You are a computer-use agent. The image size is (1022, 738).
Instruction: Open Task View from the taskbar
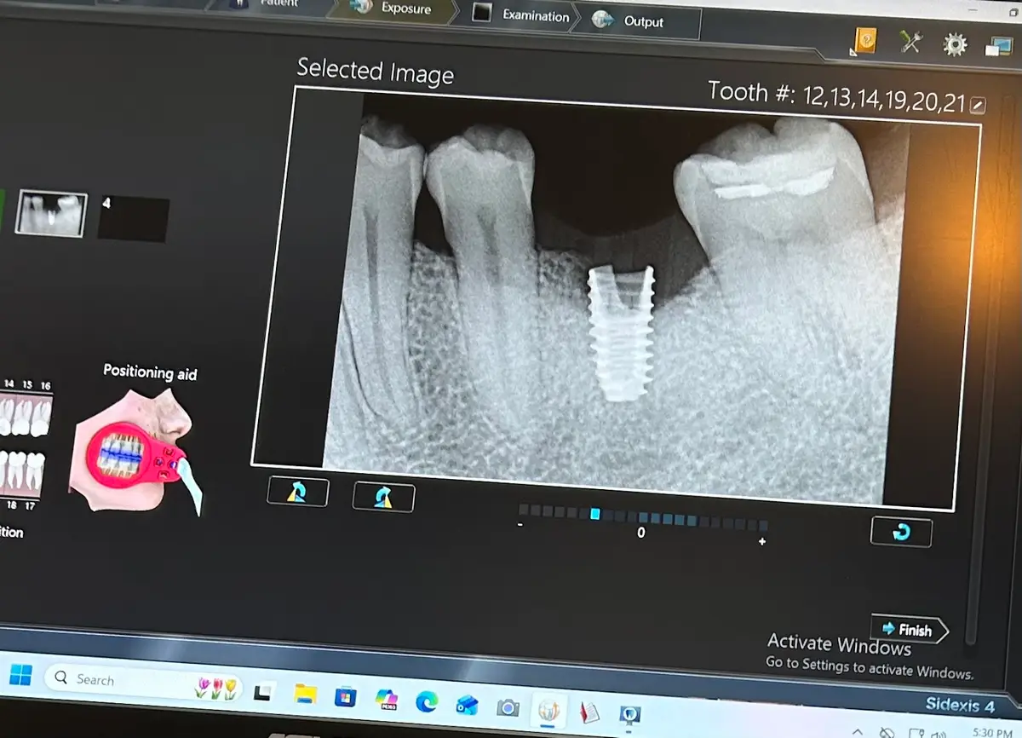[263, 692]
